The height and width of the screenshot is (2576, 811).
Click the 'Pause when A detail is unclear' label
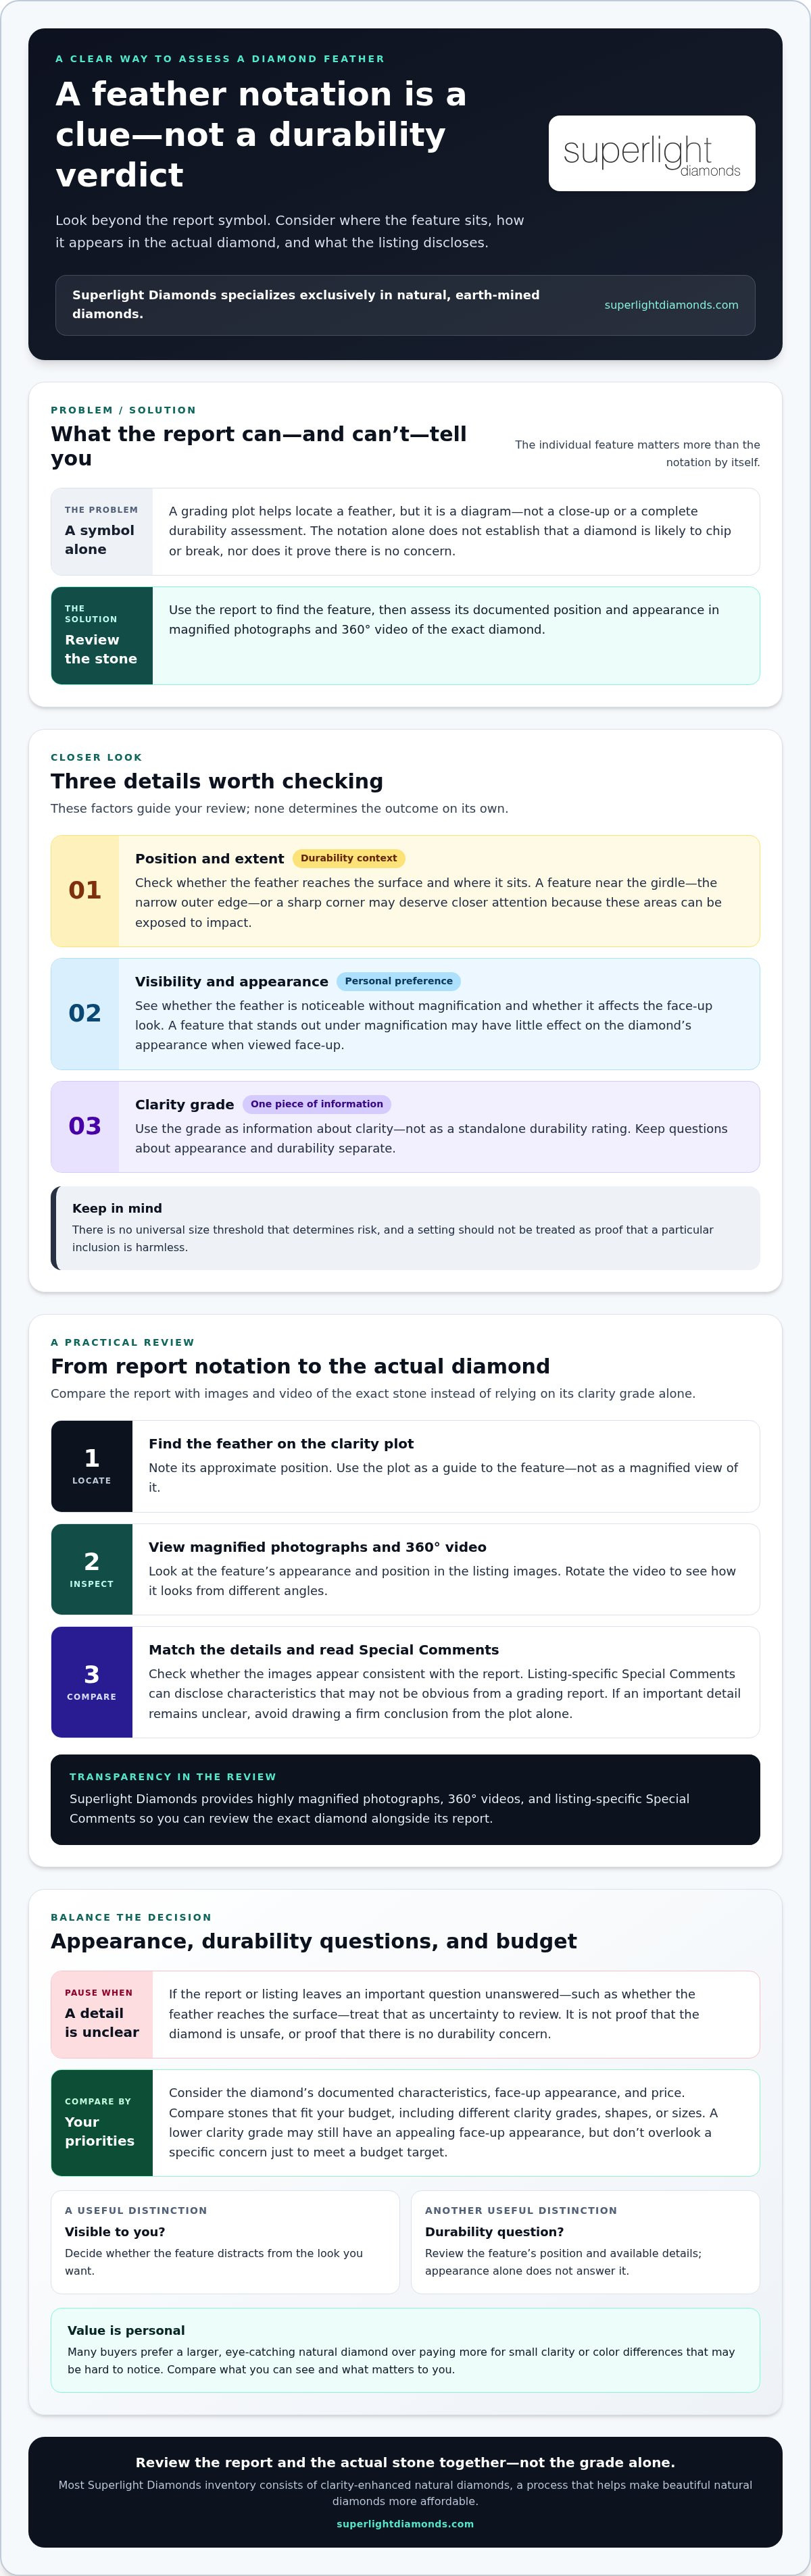pyautogui.click(x=102, y=2015)
